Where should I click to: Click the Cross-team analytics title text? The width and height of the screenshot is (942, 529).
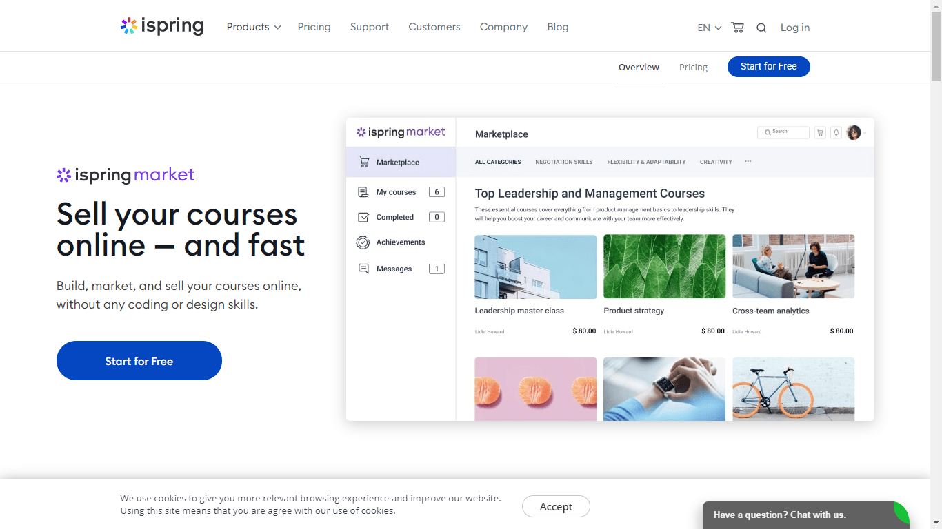(x=771, y=311)
